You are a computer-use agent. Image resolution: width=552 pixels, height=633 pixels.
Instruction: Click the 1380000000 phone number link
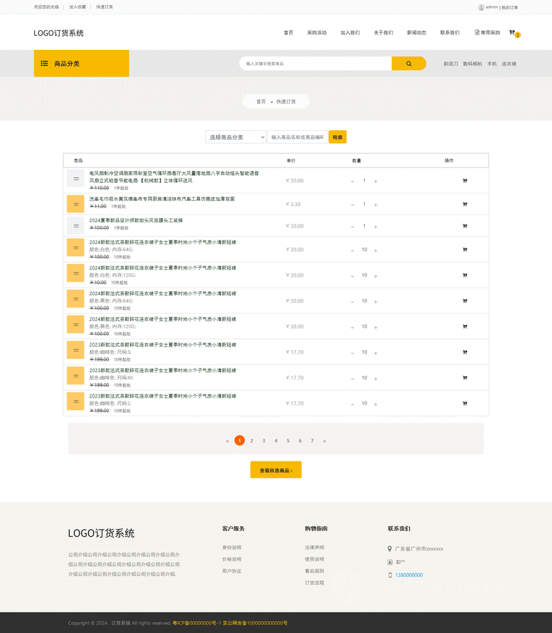[409, 575]
